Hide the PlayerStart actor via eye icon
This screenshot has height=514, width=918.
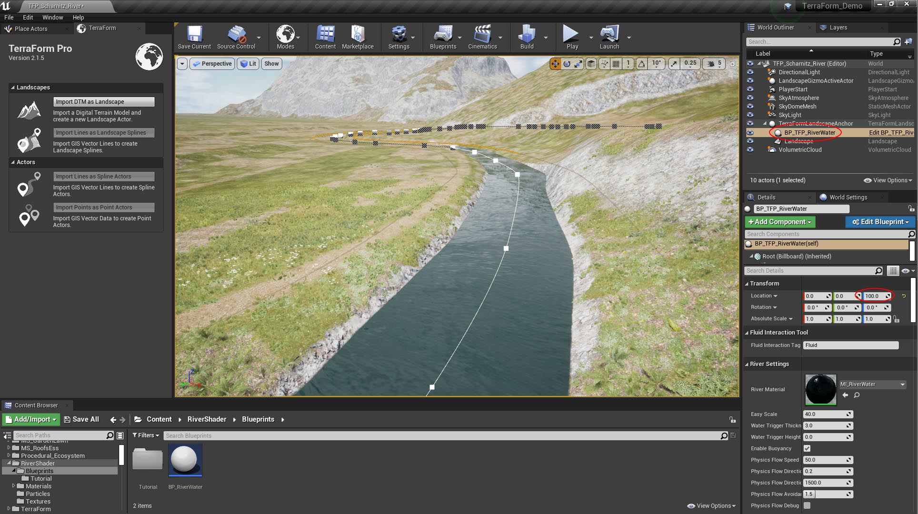pyautogui.click(x=750, y=89)
